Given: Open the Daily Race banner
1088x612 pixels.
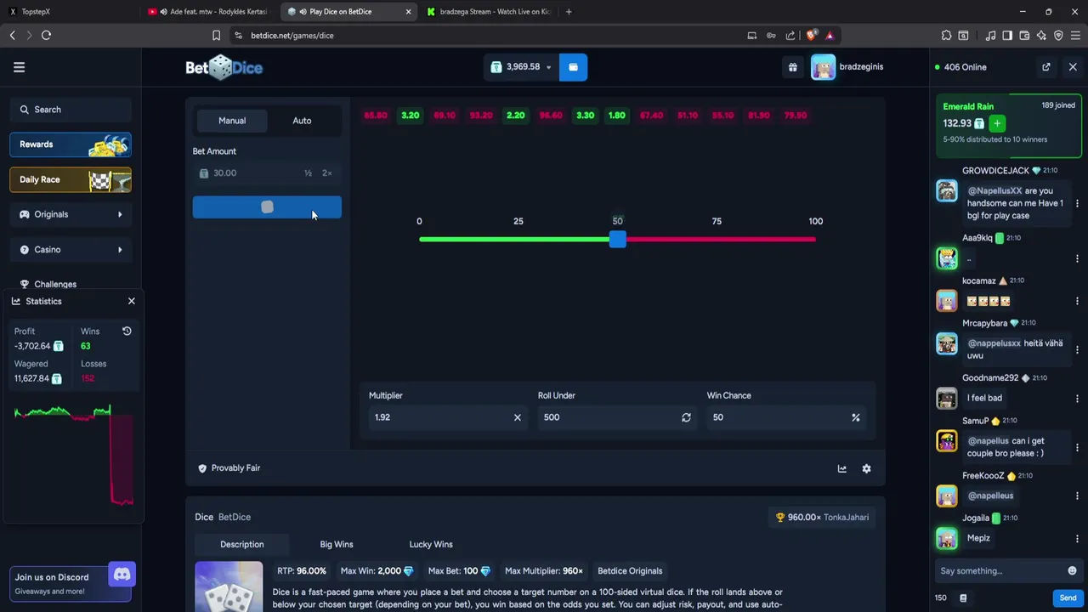Looking at the screenshot, I should 71,179.
